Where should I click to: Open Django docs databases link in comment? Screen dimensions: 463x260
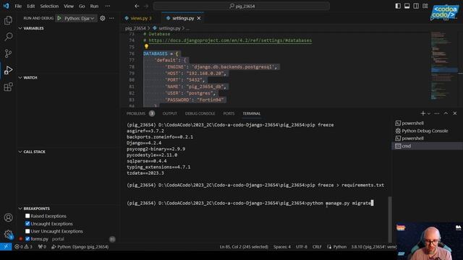pyautogui.click(x=230, y=40)
